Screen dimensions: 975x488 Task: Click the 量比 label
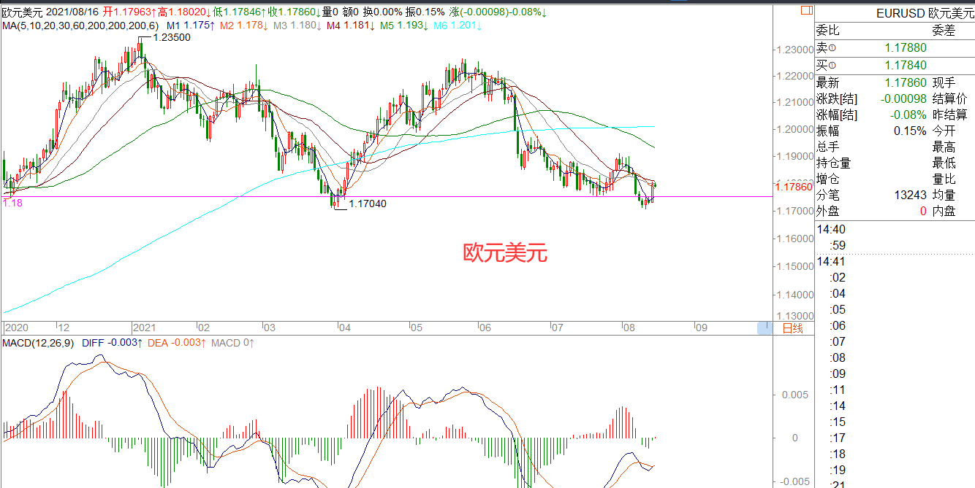click(944, 179)
